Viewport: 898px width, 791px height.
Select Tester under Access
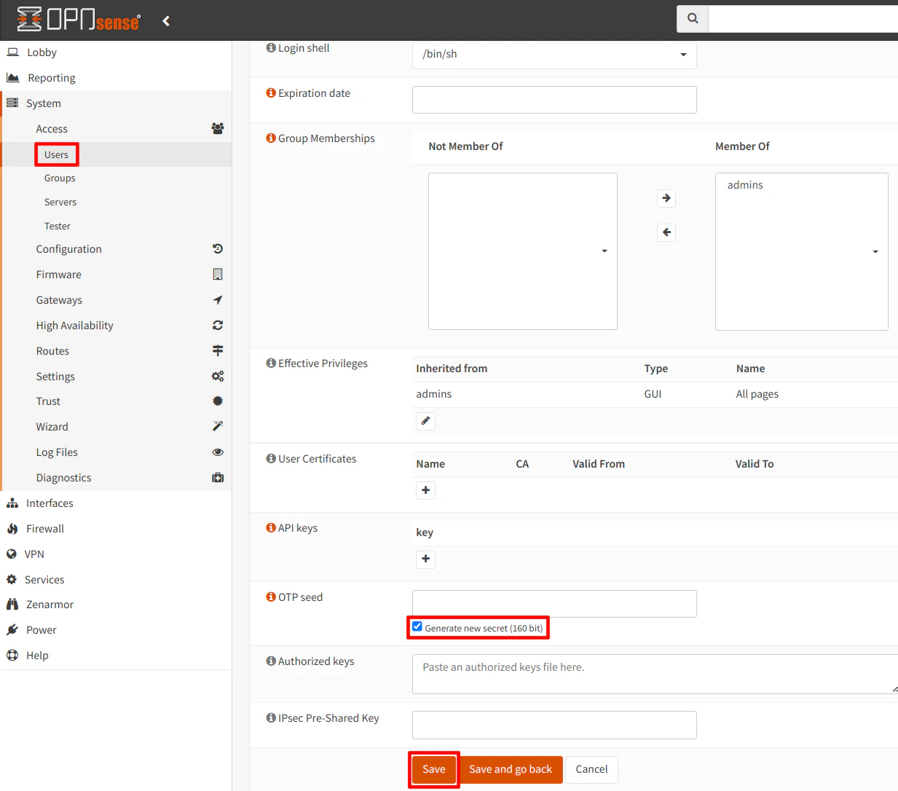tap(58, 226)
